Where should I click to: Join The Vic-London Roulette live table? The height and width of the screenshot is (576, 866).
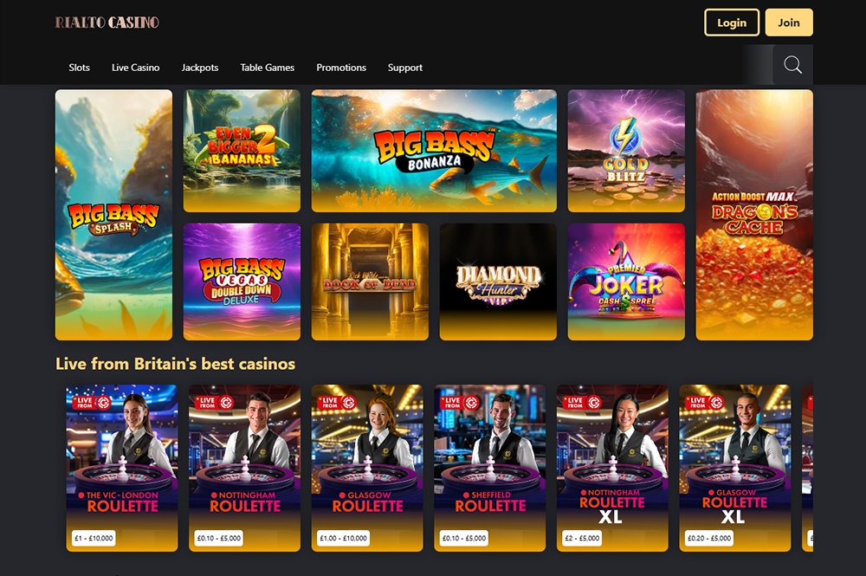coord(122,469)
